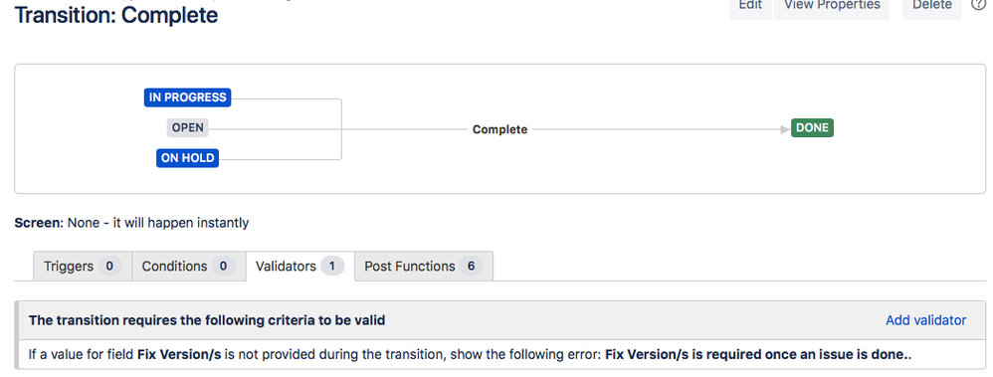Viewport: 993px width, 377px height.
Task: Open View Properties
Action: tap(832, 6)
